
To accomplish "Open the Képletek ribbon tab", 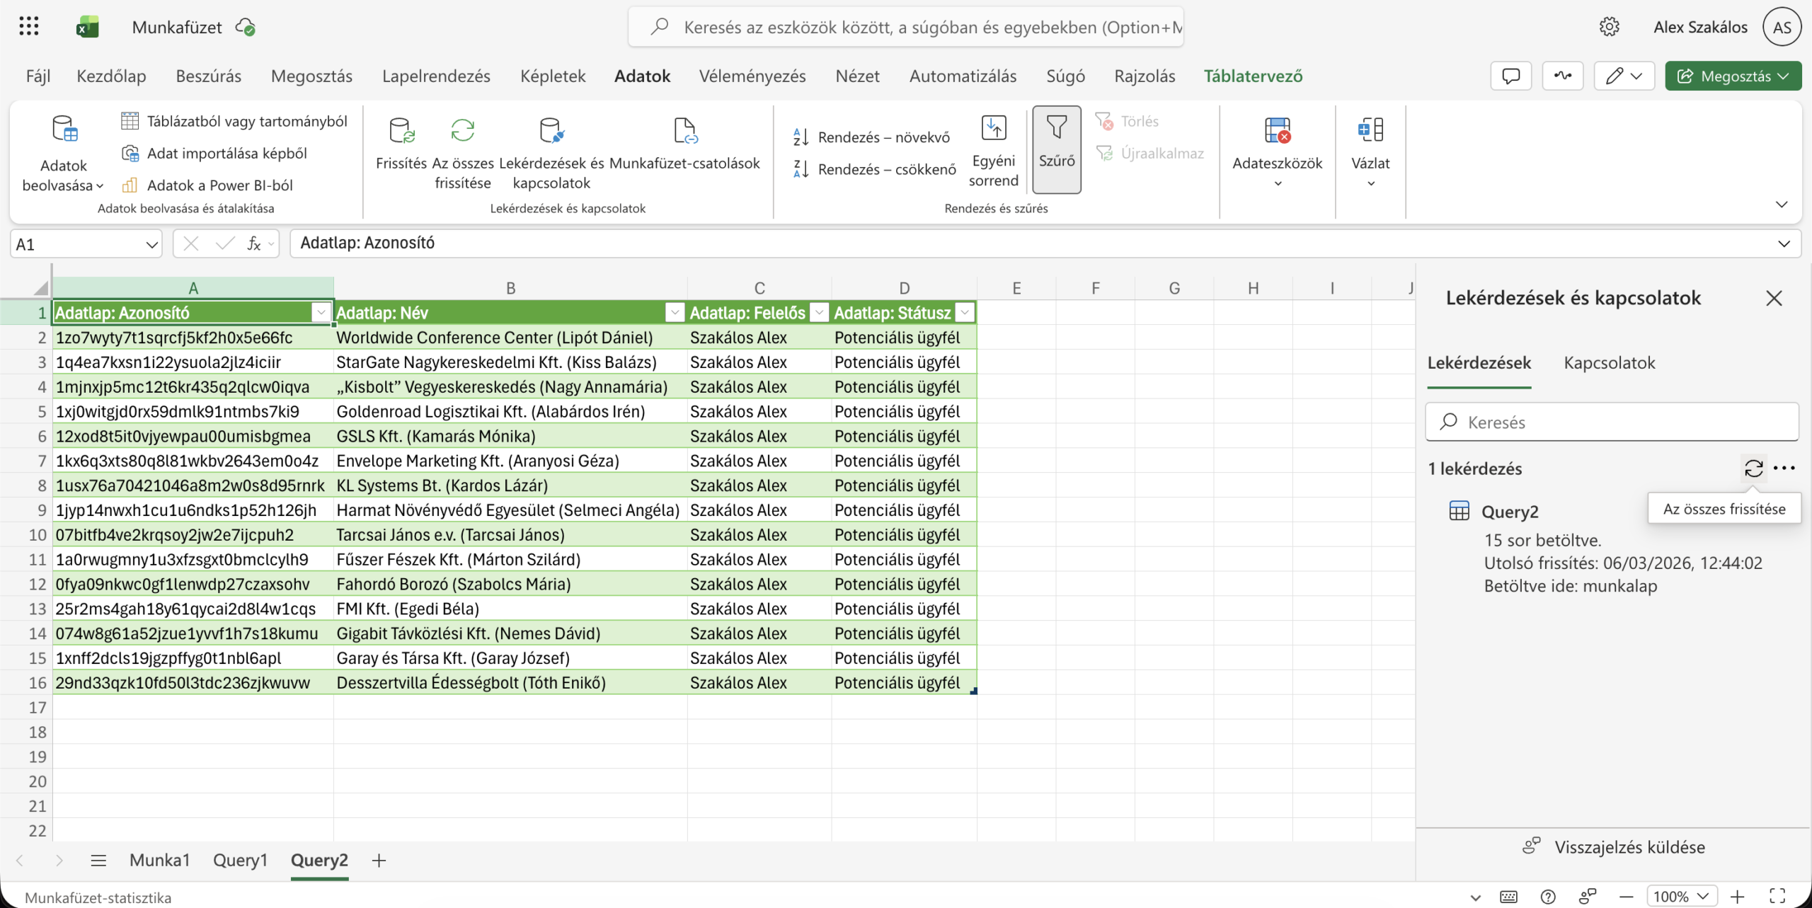I will (x=552, y=76).
